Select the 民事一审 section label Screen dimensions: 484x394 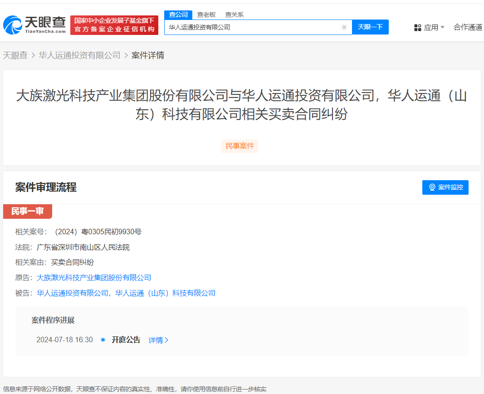click(x=28, y=211)
